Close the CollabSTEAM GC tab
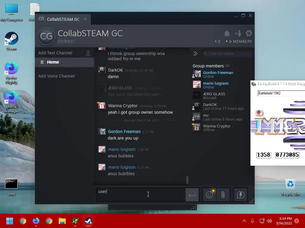 pos(85,19)
